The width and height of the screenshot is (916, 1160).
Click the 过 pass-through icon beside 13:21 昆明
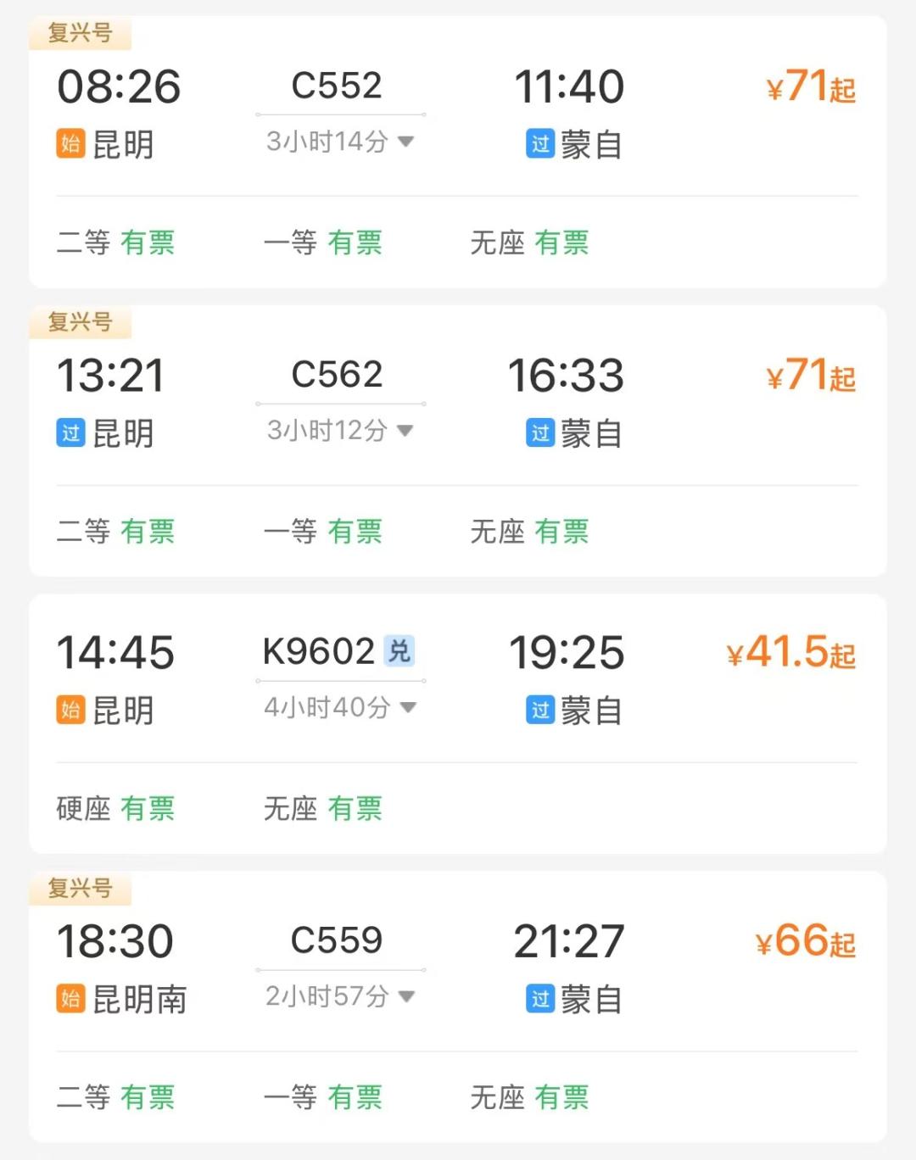(70, 432)
